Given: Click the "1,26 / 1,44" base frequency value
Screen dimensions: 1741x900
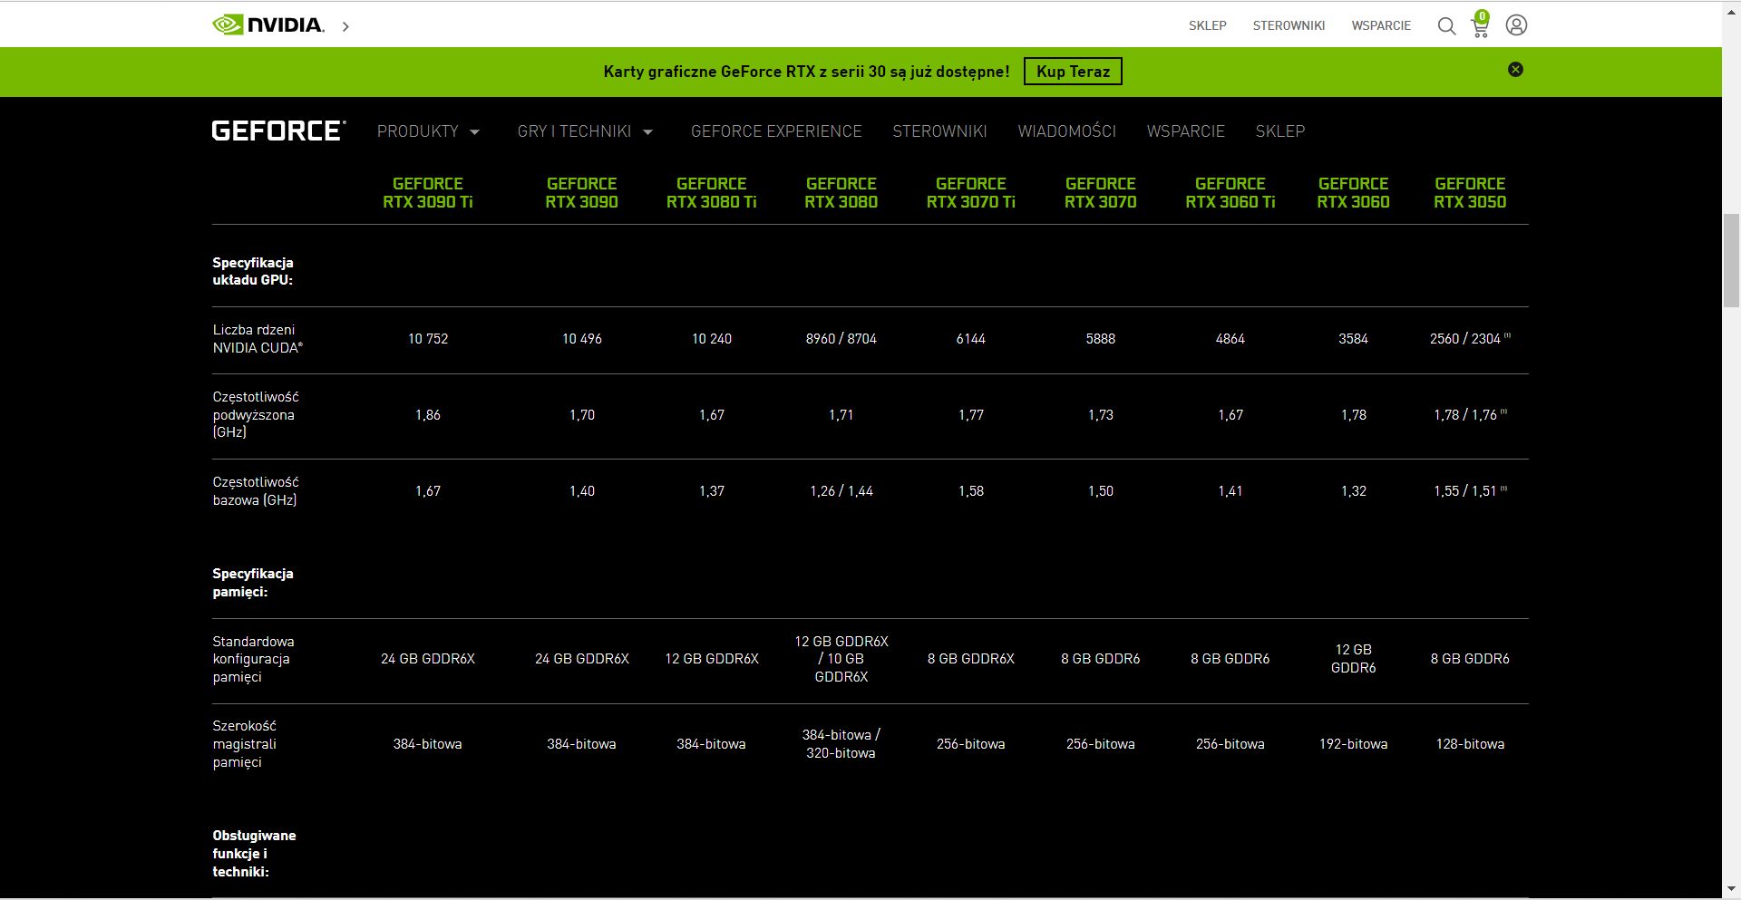Looking at the screenshot, I should tap(841, 491).
